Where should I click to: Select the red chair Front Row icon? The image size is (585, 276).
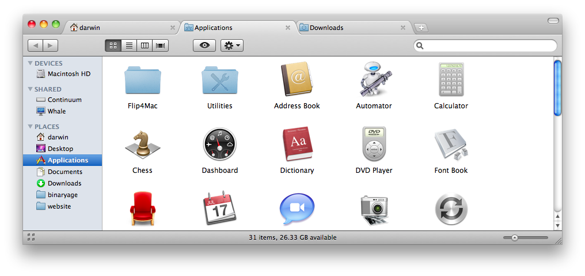(x=143, y=209)
